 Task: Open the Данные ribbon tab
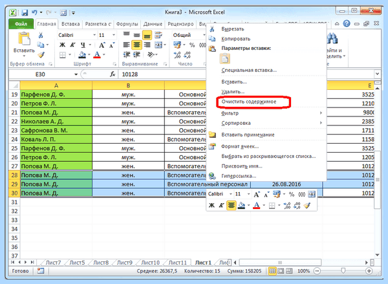click(x=153, y=24)
